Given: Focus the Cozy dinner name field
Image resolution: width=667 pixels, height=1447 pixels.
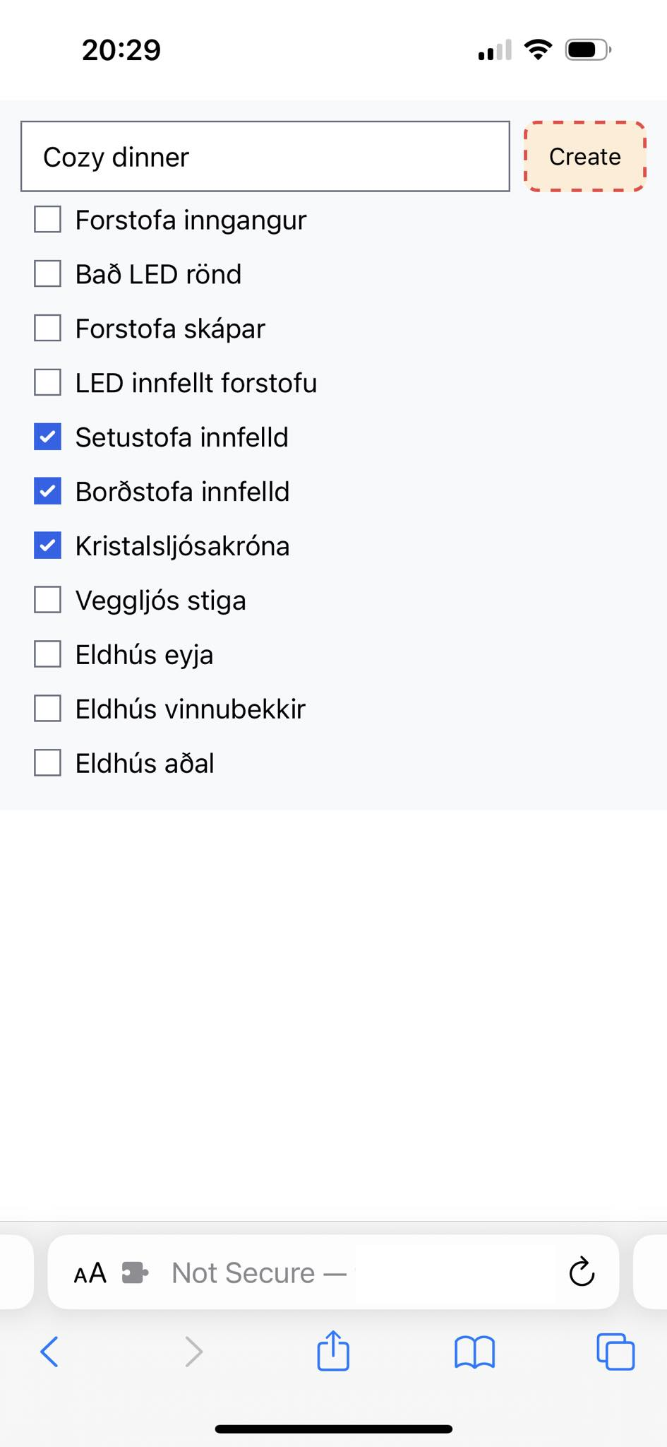Looking at the screenshot, I should pyautogui.click(x=265, y=157).
